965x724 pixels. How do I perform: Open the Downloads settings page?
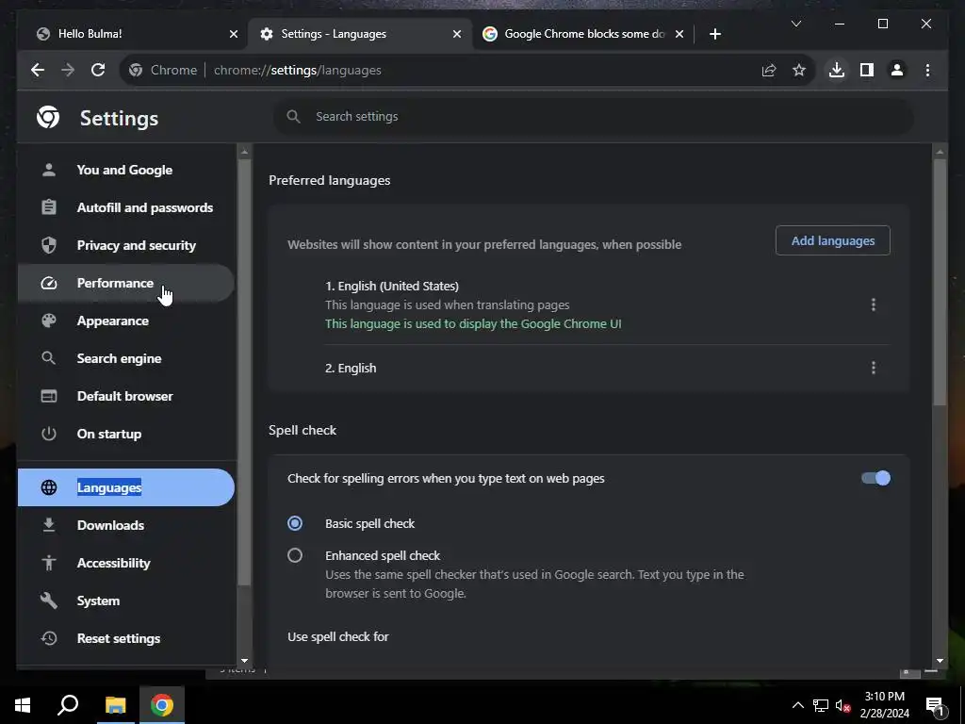click(x=126, y=525)
